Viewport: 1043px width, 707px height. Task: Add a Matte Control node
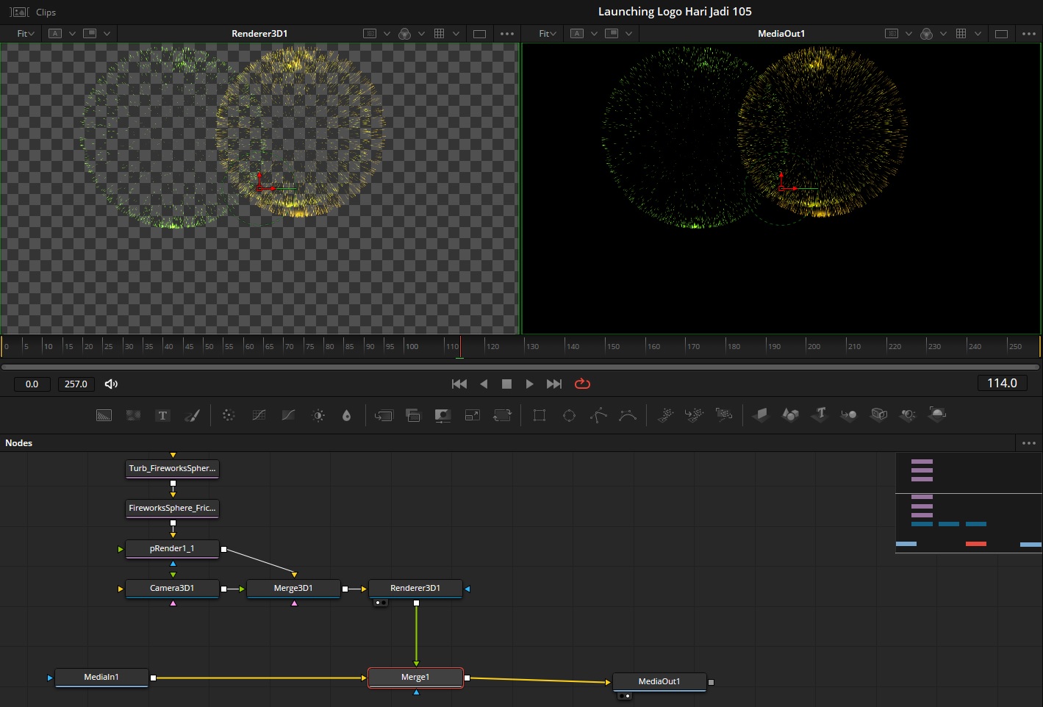pos(442,415)
